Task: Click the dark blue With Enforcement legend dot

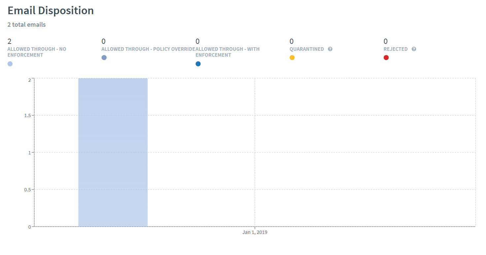Action: [198, 64]
